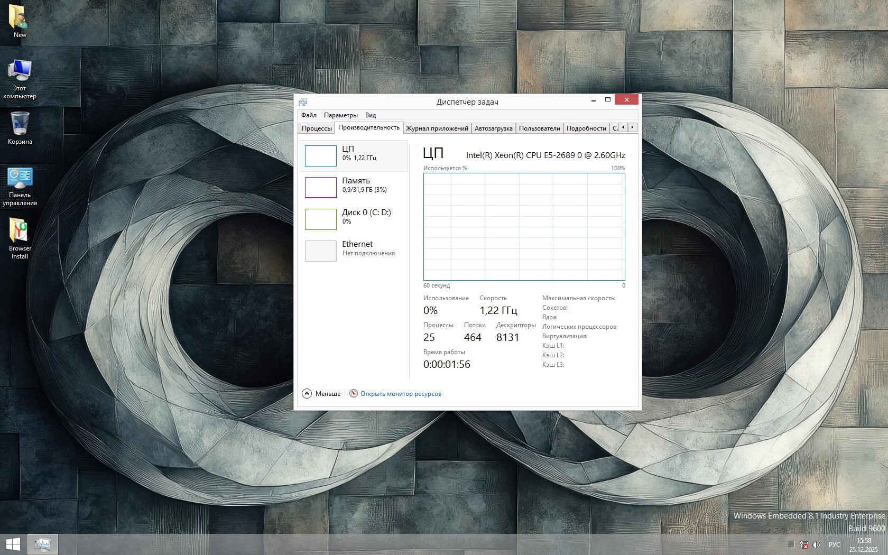Open the Подробности tab
The image size is (888, 555).
(x=586, y=128)
